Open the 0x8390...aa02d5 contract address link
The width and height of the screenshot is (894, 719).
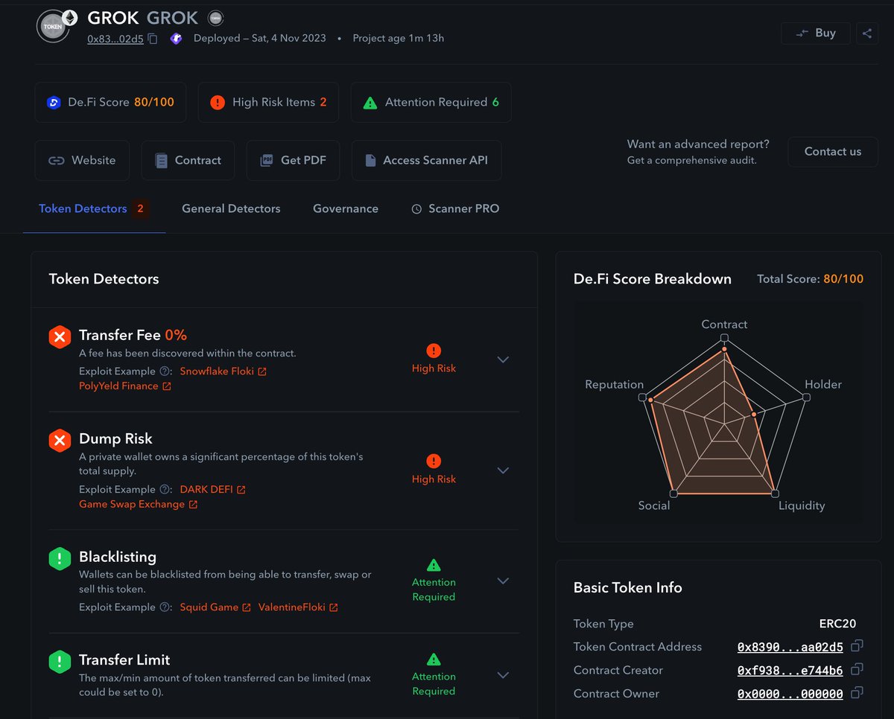[790, 647]
